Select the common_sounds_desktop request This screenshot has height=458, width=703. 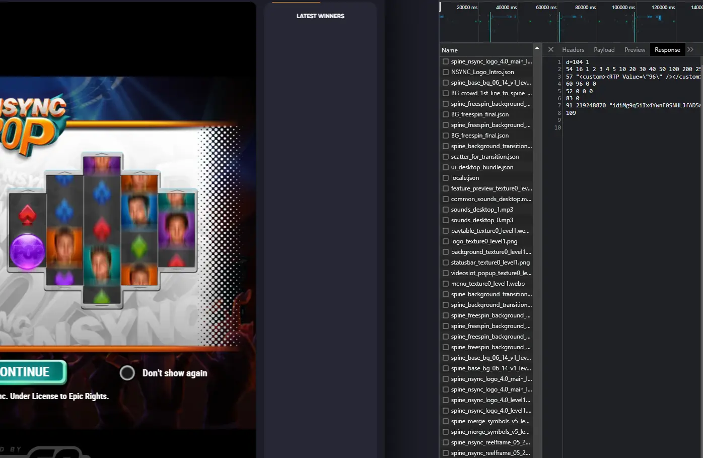(491, 199)
